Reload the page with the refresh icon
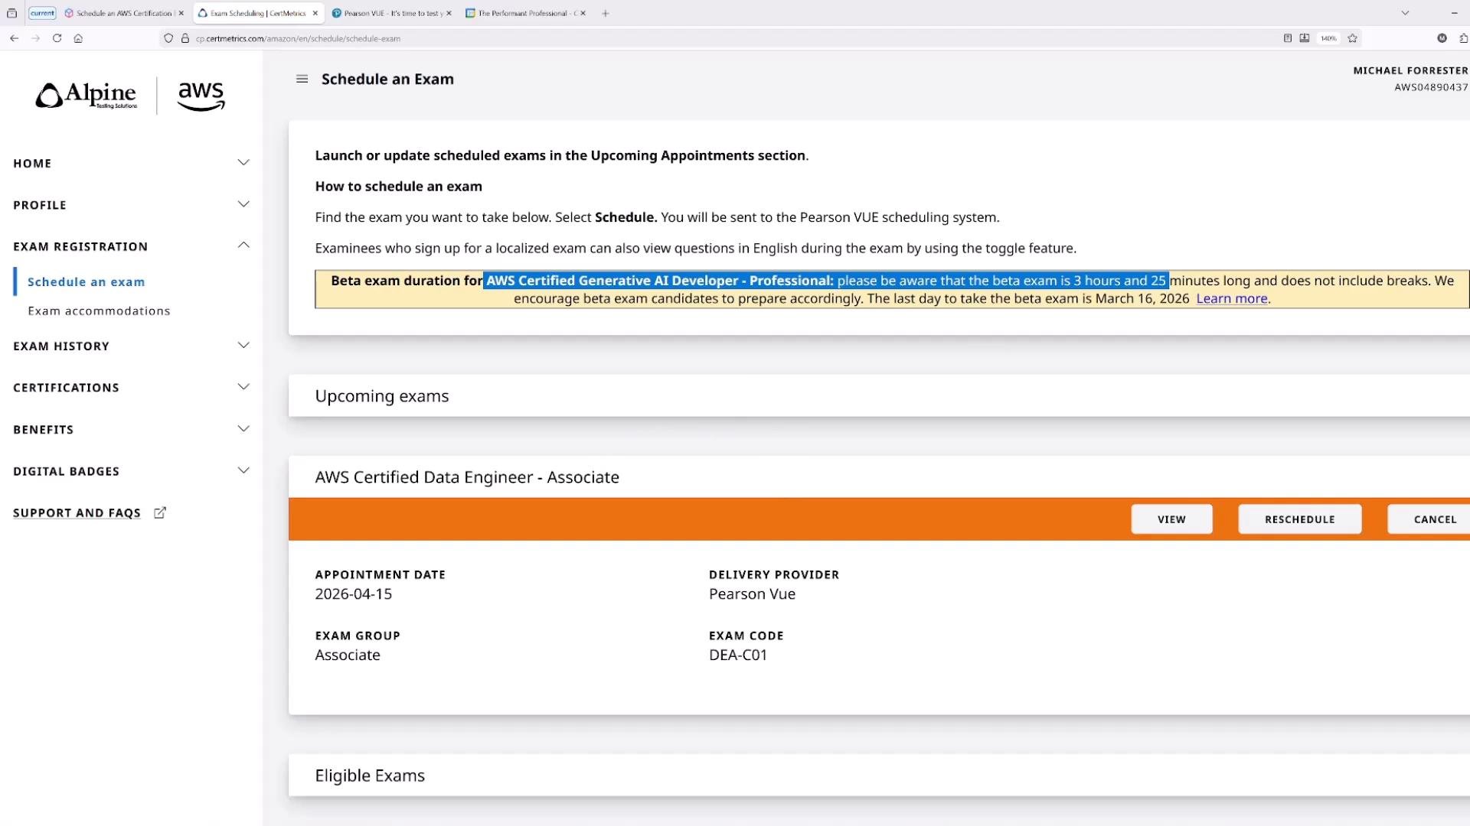 [x=57, y=38]
